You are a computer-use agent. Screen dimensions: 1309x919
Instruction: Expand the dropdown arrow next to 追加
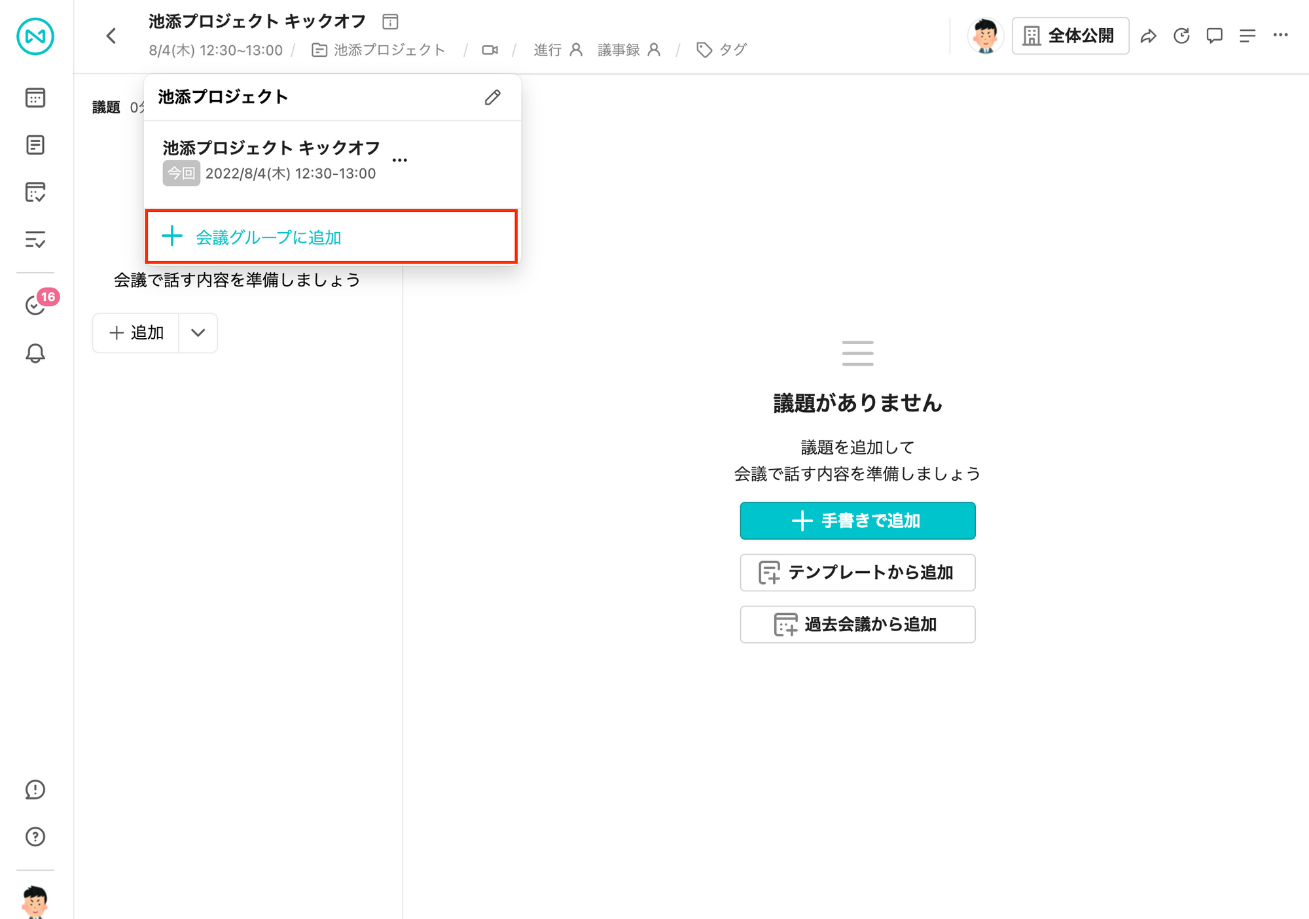pyautogui.click(x=198, y=333)
